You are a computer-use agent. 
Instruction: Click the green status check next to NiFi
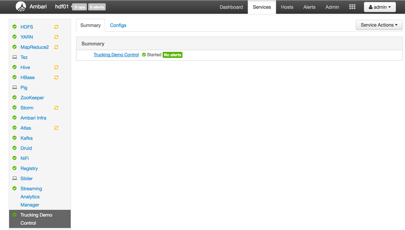pos(15,158)
